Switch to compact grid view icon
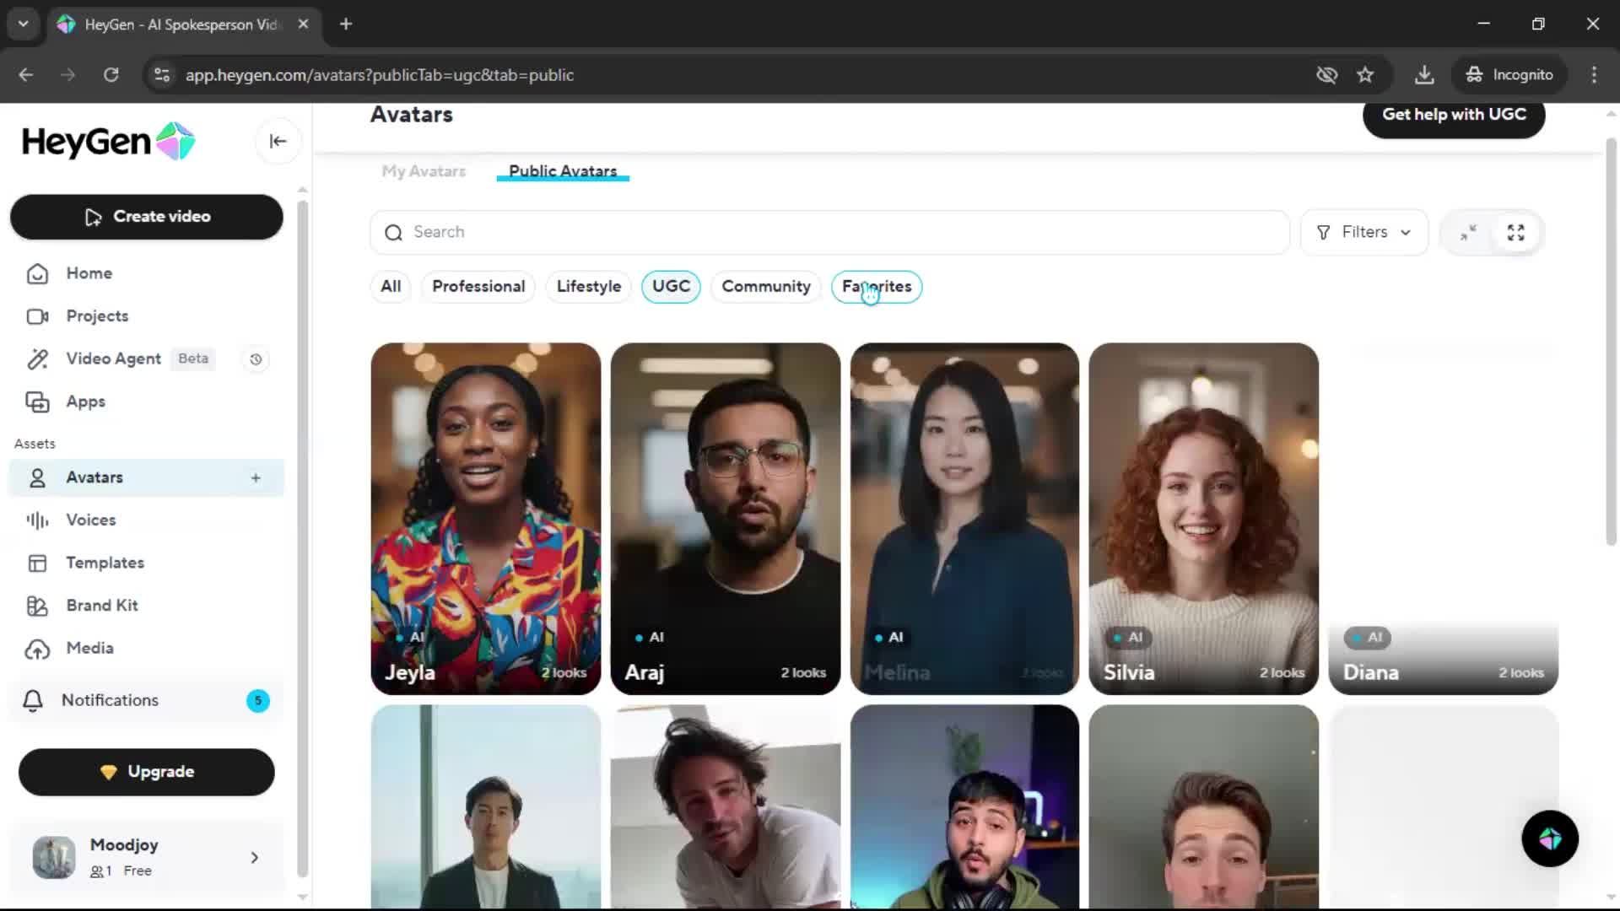The image size is (1620, 911). [1468, 232]
